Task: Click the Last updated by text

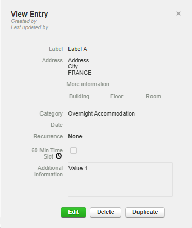Action: click(30, 27)
